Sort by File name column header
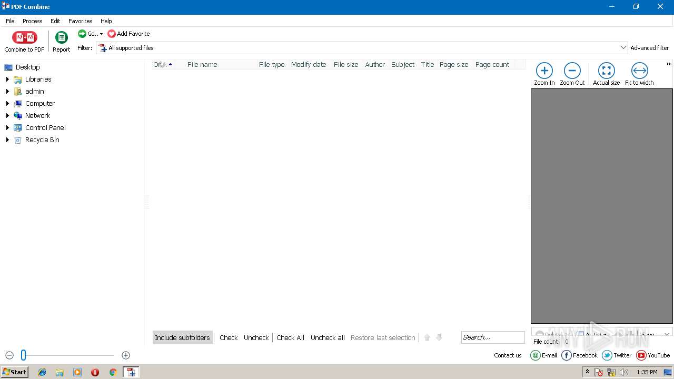 [202, 64]
